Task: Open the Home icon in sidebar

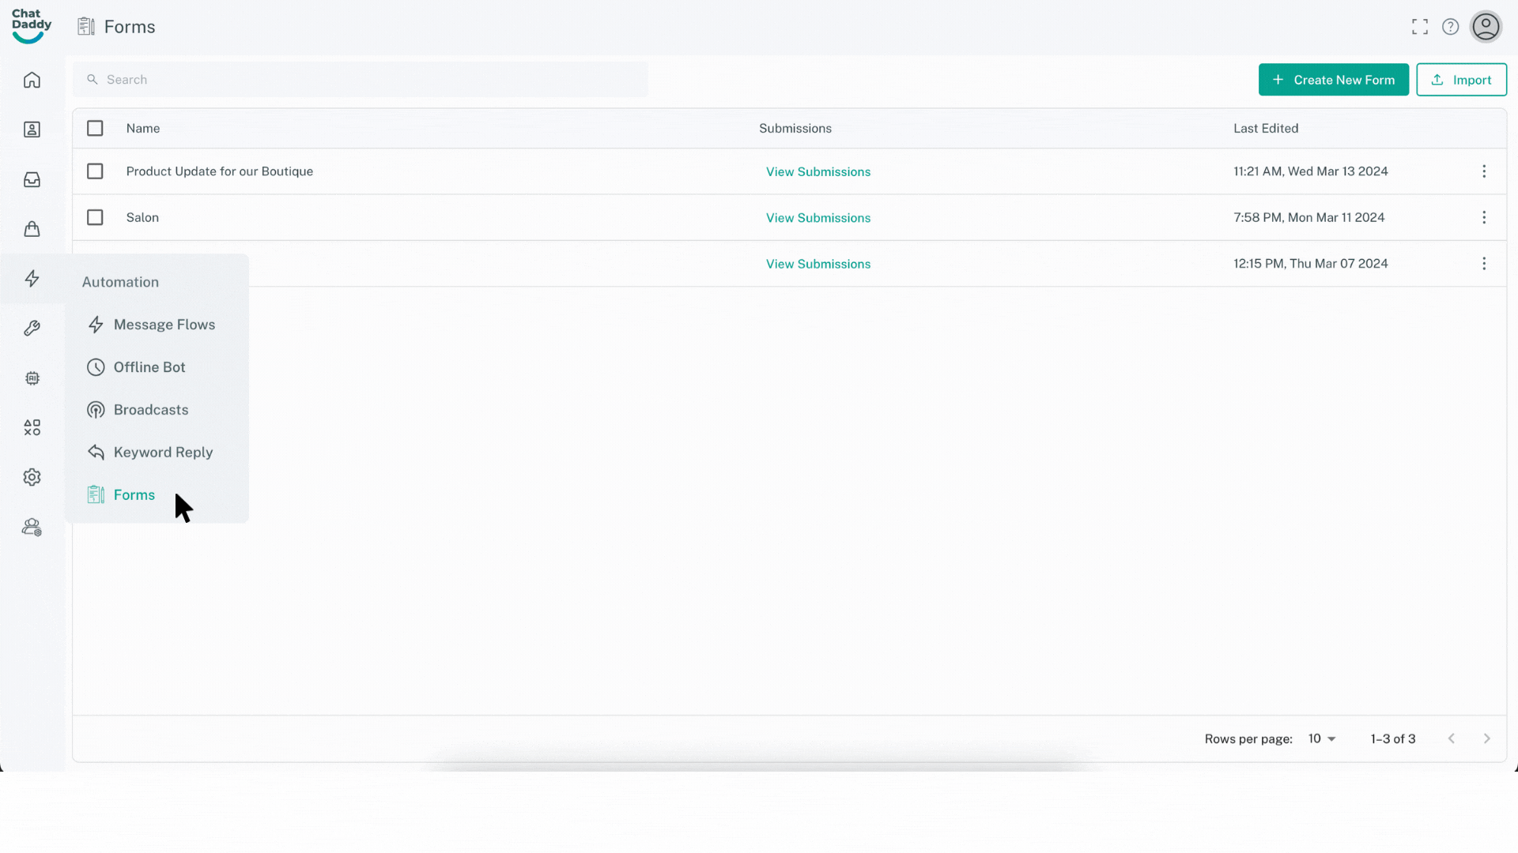Action: [x=32, y=80]
